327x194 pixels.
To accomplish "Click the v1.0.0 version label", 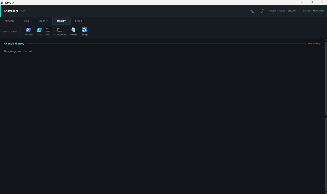I will pyautogui.click(x=22, y=11).
